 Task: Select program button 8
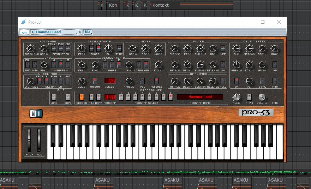pos(171,97)
